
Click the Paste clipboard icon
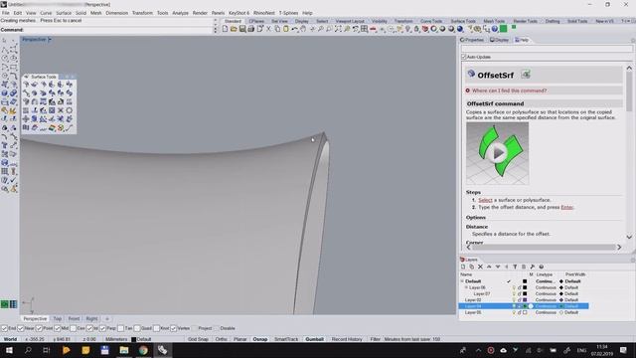286,29
